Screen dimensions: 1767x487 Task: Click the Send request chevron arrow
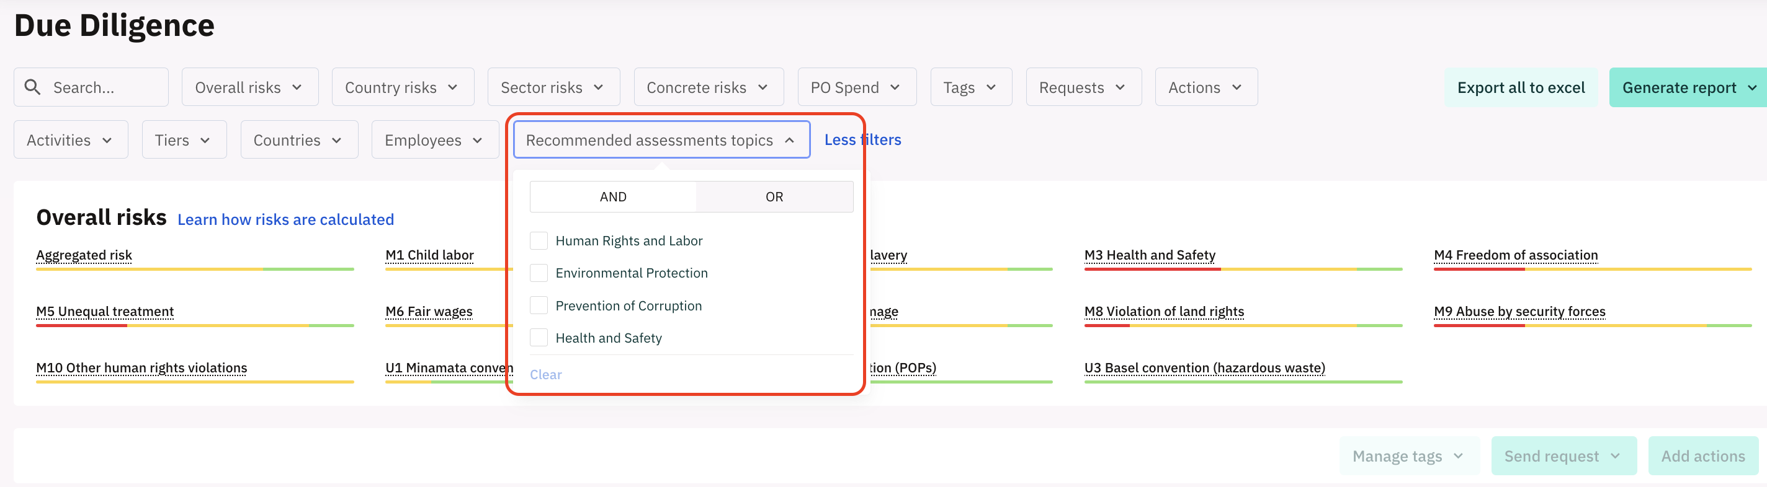(1616, 456)
